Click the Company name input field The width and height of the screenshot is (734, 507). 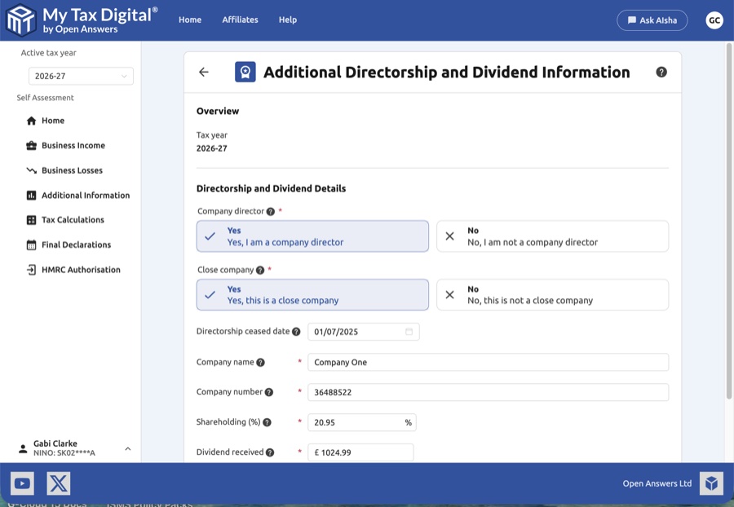(x=488, y=363)
